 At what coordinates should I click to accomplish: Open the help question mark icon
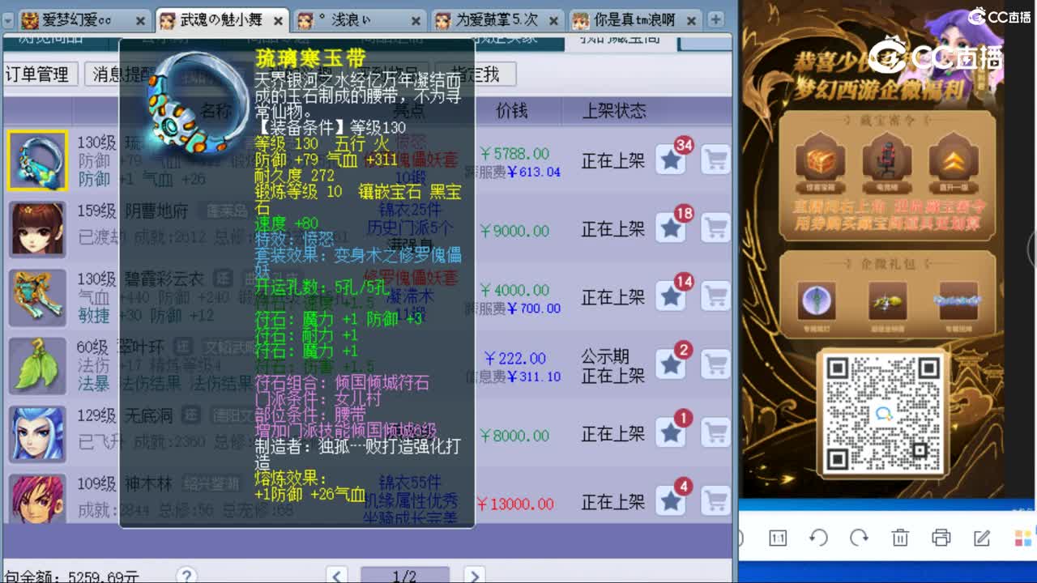click(186, 576)
